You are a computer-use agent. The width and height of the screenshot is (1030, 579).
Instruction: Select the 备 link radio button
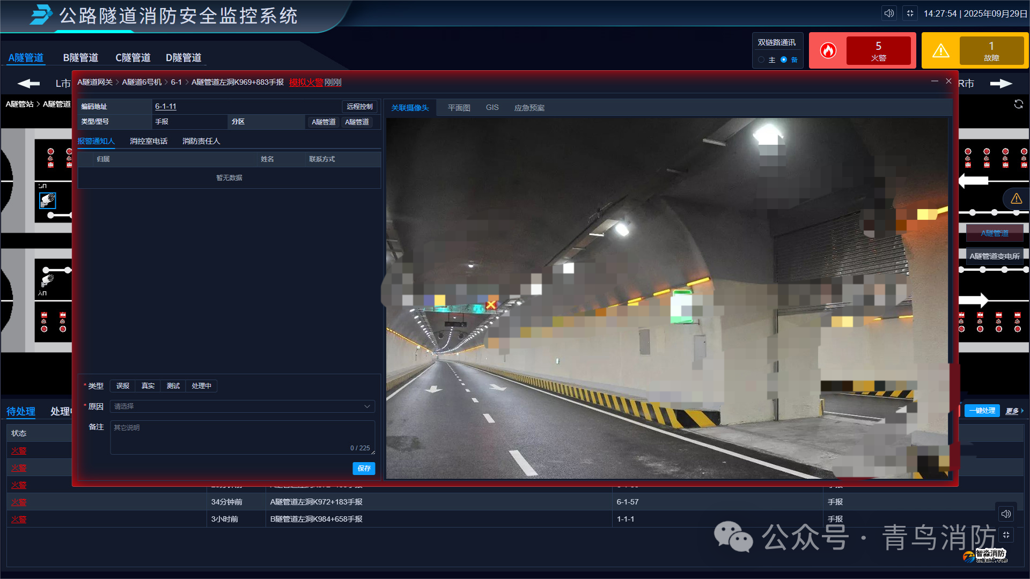tap(784, 60)
